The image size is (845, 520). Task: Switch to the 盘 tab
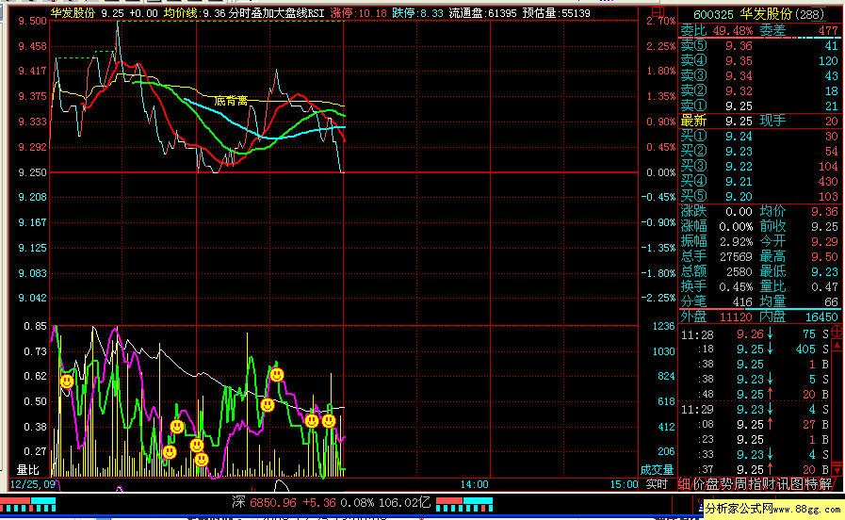click(712, 484)
